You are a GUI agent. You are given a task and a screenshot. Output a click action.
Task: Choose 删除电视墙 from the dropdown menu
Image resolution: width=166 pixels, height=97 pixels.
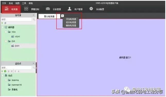pos(71,25)
